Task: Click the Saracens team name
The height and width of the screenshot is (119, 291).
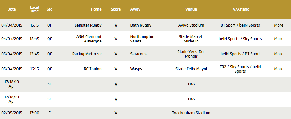Action: (x=138, y=54)
